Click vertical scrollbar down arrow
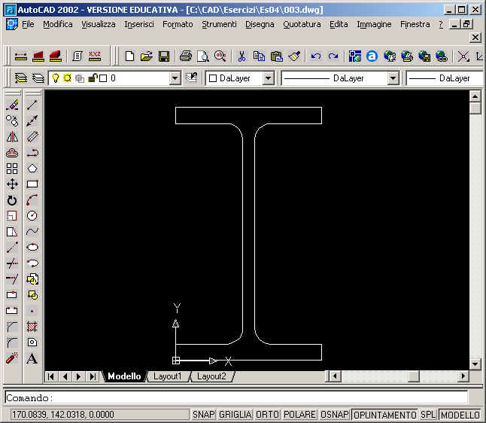The width and height of the screenshot is (486, 423). (475, 364)
